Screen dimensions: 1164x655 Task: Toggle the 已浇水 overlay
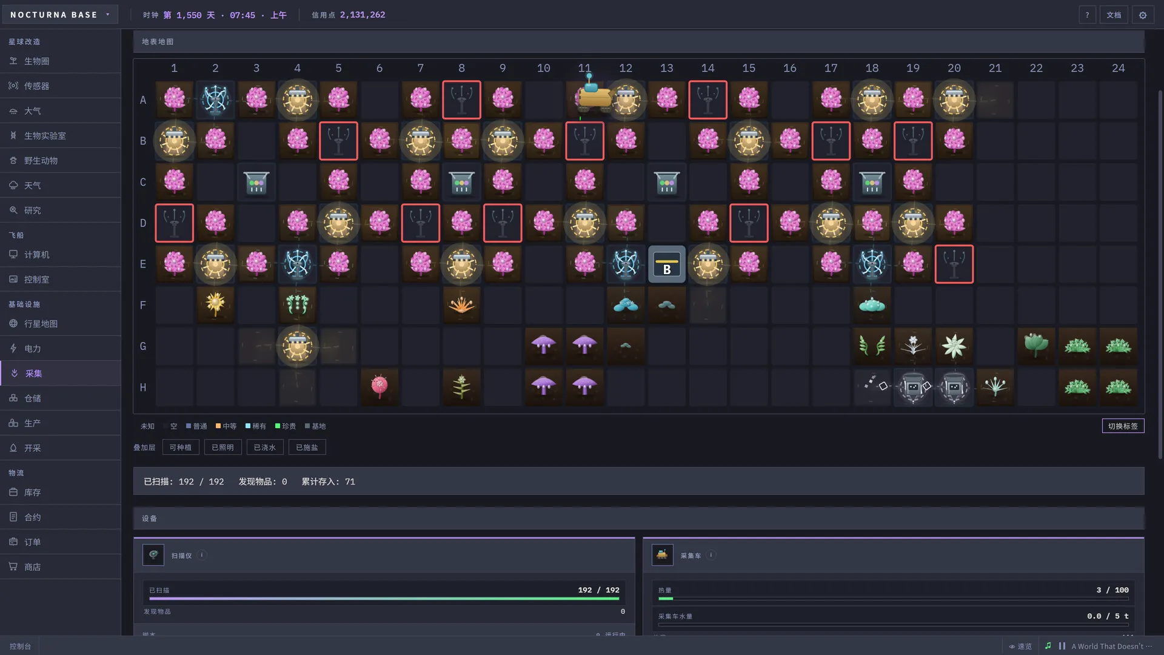tap(265, 448)
